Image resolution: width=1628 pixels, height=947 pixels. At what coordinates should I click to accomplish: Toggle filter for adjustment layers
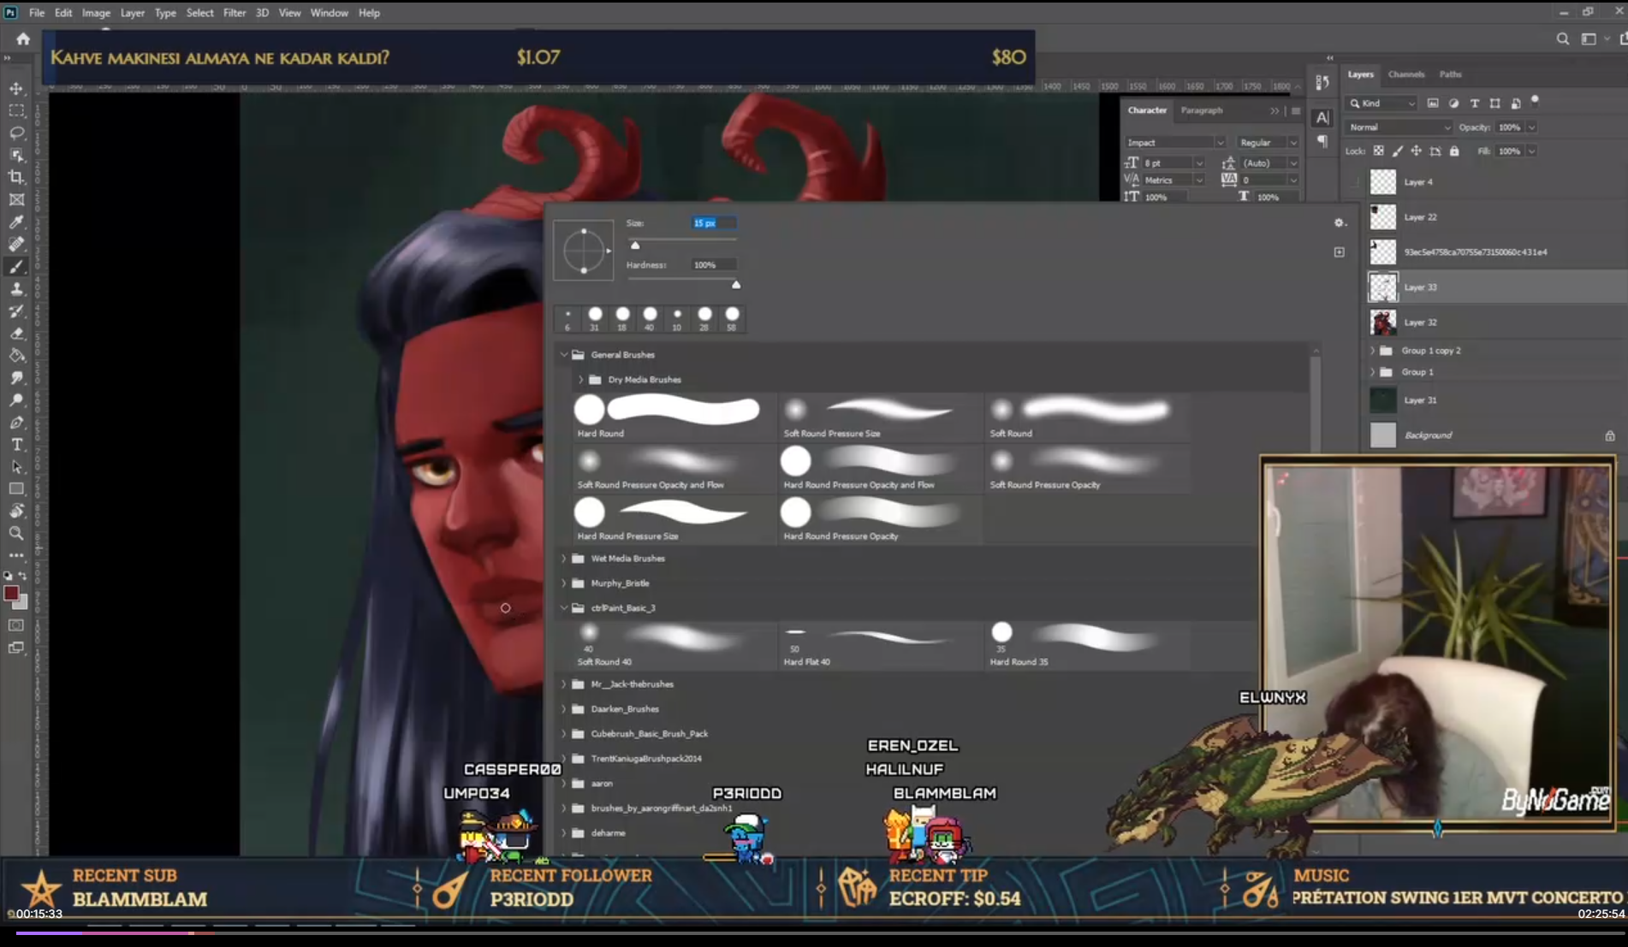click(x=1453, y=104)
